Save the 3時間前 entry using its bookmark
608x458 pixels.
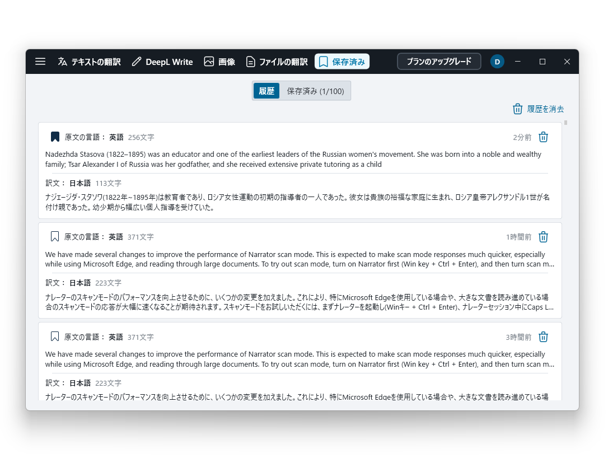(54, 336)
